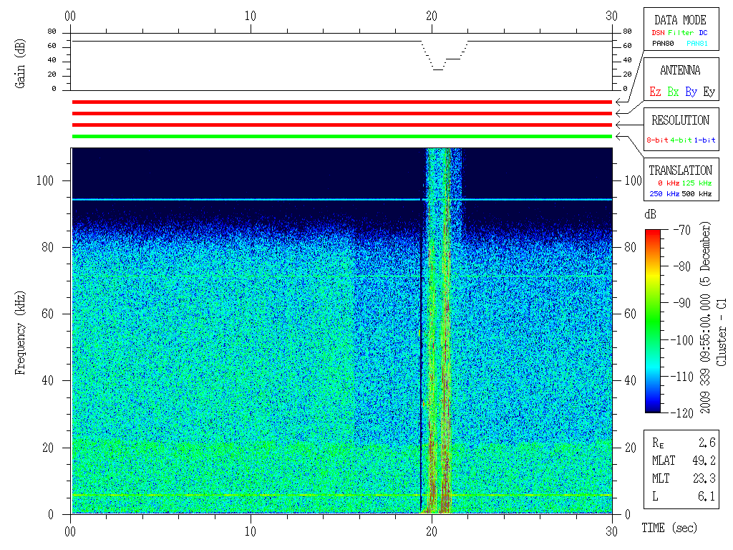The height and width of the screenshot is (550, 733).
Task: Click the dB unit label above colorbar
Action: [x=650, y=215]
